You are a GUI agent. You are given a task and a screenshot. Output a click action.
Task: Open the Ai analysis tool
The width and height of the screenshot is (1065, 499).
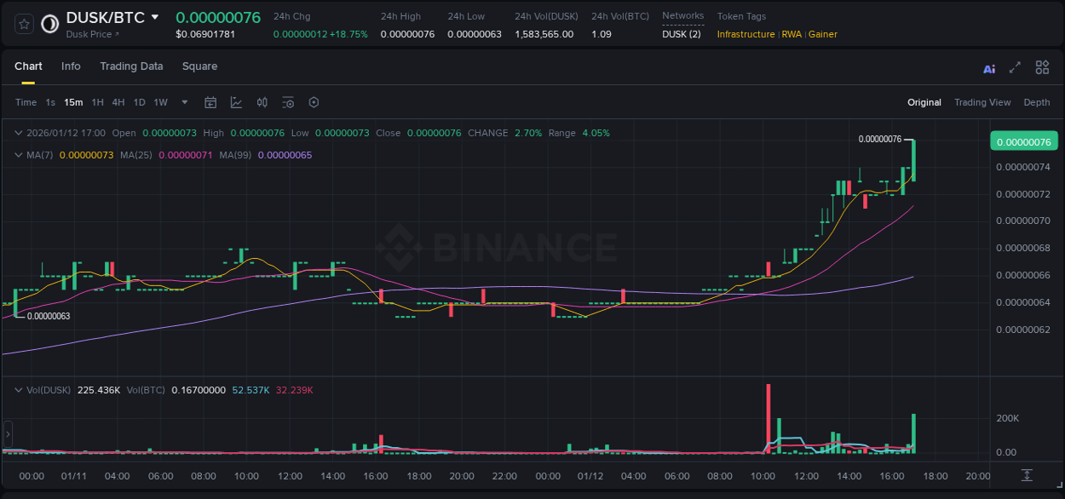pyautogui.click(x=989, y=68)
